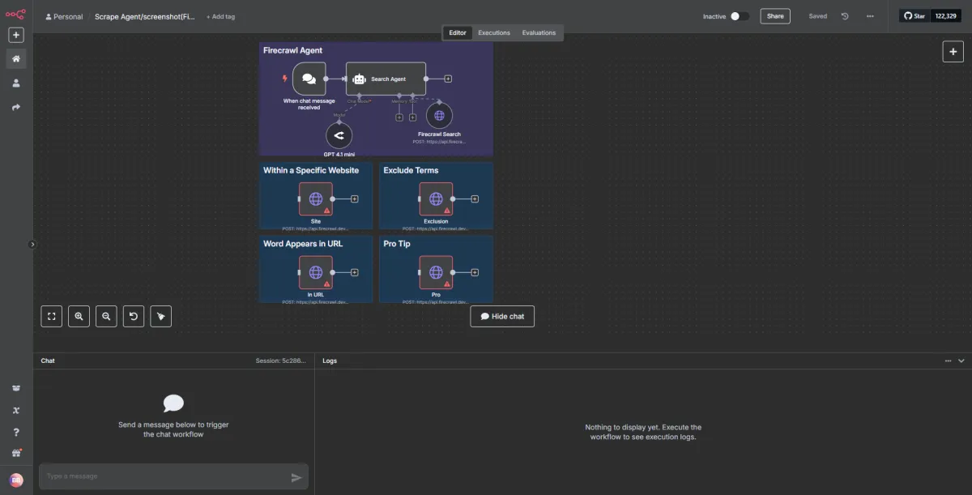Select the Site HTTP request node
The width and height of the screenshot is (972, 495).
point(315,198)
